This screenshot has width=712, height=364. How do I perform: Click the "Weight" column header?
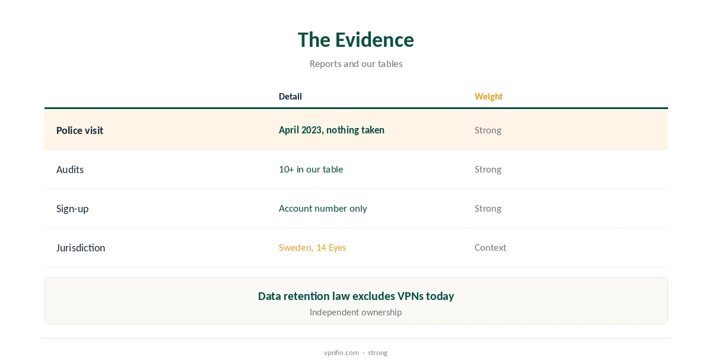pos(488,97)
